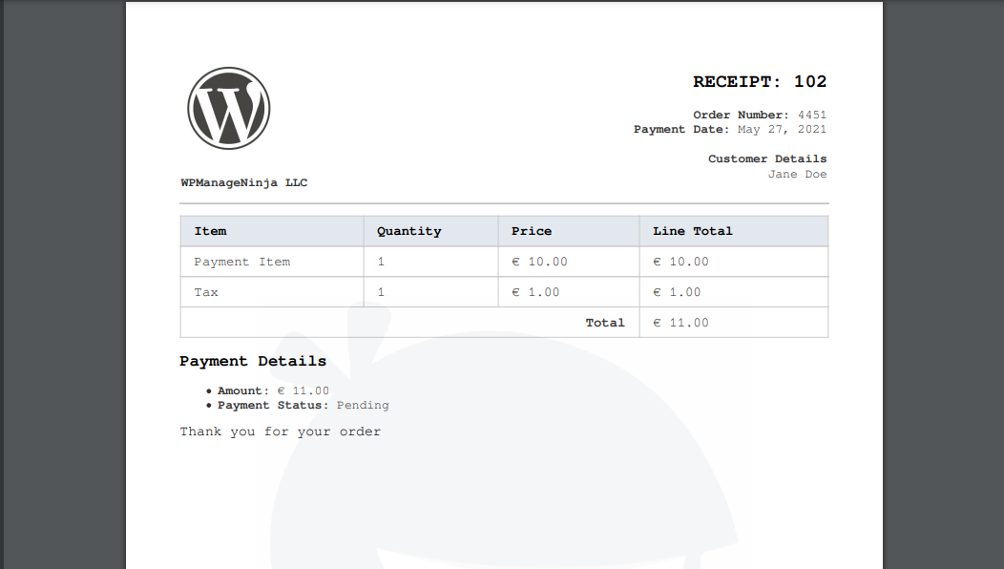This screenshot has height=569, width=1004.
Task: Click the Payment Details heading
Action: pyautogui.click(x=253, y=361)
